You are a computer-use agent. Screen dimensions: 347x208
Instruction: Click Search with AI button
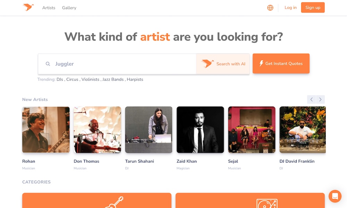[x=223, y=64]
